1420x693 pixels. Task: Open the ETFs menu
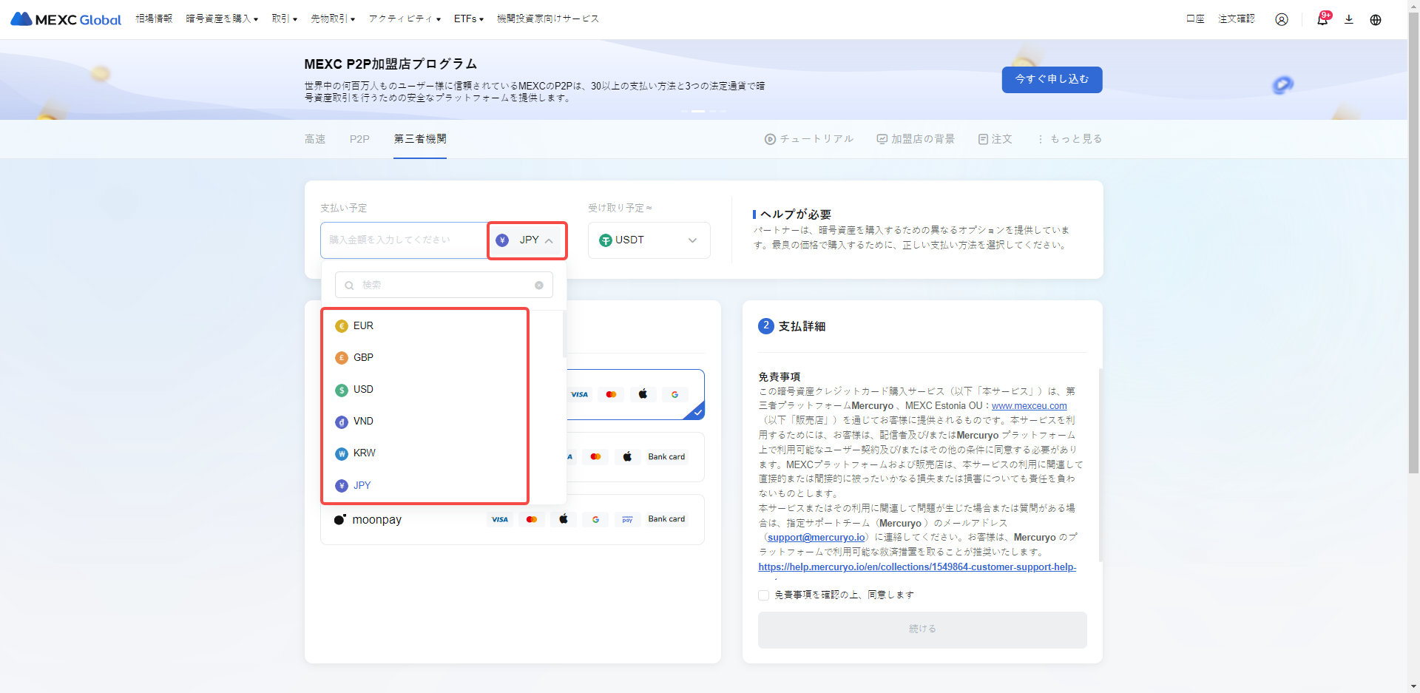(468, 19)
